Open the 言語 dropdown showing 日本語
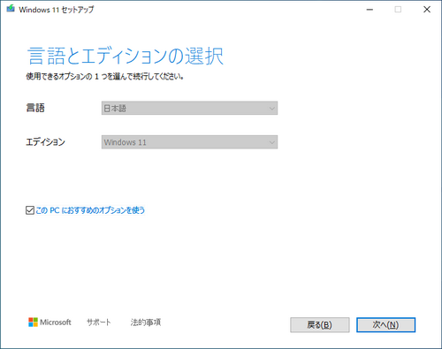Viewport: 442px width, 349px height. 189,108
